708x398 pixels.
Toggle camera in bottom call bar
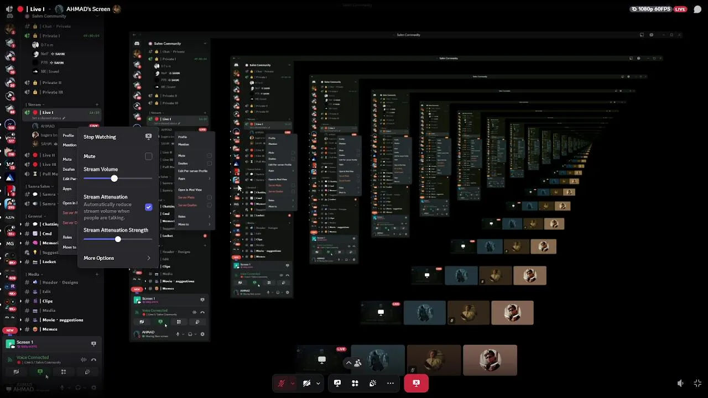click(x=306, y=383)
